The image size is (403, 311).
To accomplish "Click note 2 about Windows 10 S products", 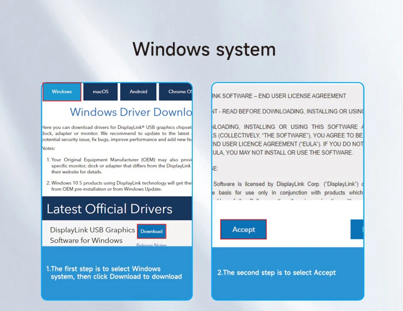I will pyautogui.click(x=120, y=186).
